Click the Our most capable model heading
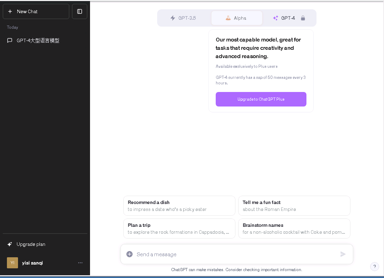 coord(258,48)
